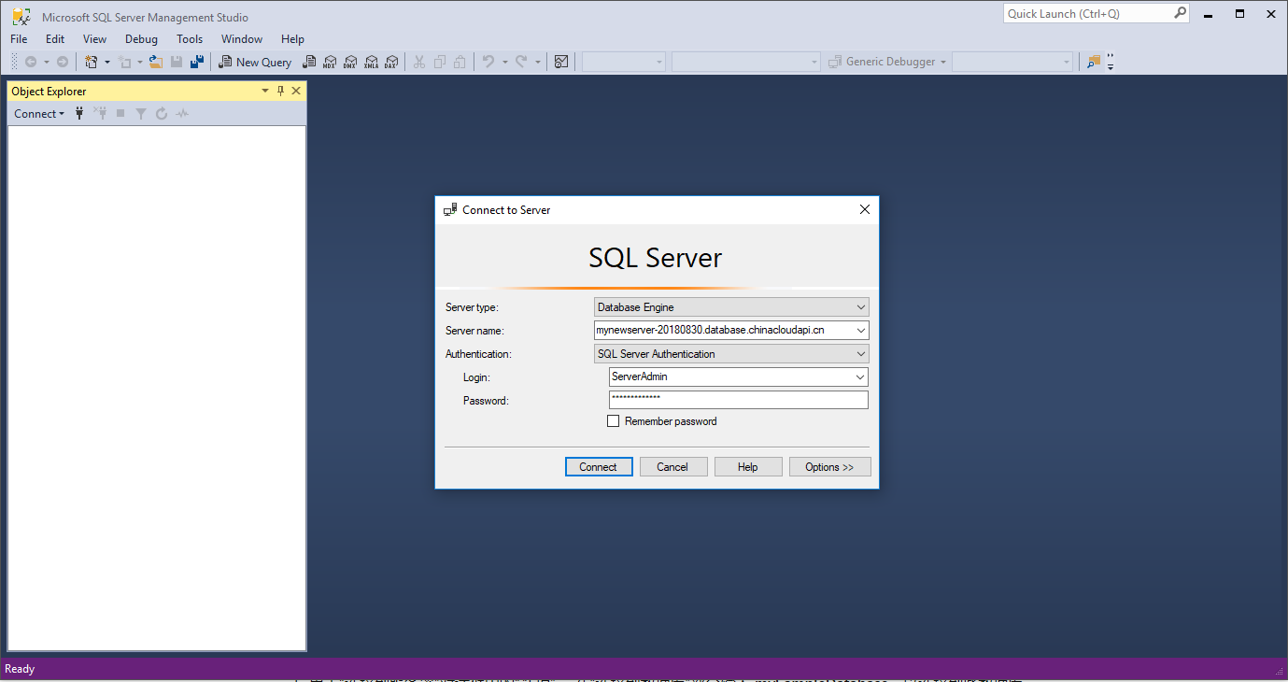Click the Navigate Backward arrow icon
The height and width of the screenshot is (682, 1288).
pyautogui.click(x=31, y=62)
